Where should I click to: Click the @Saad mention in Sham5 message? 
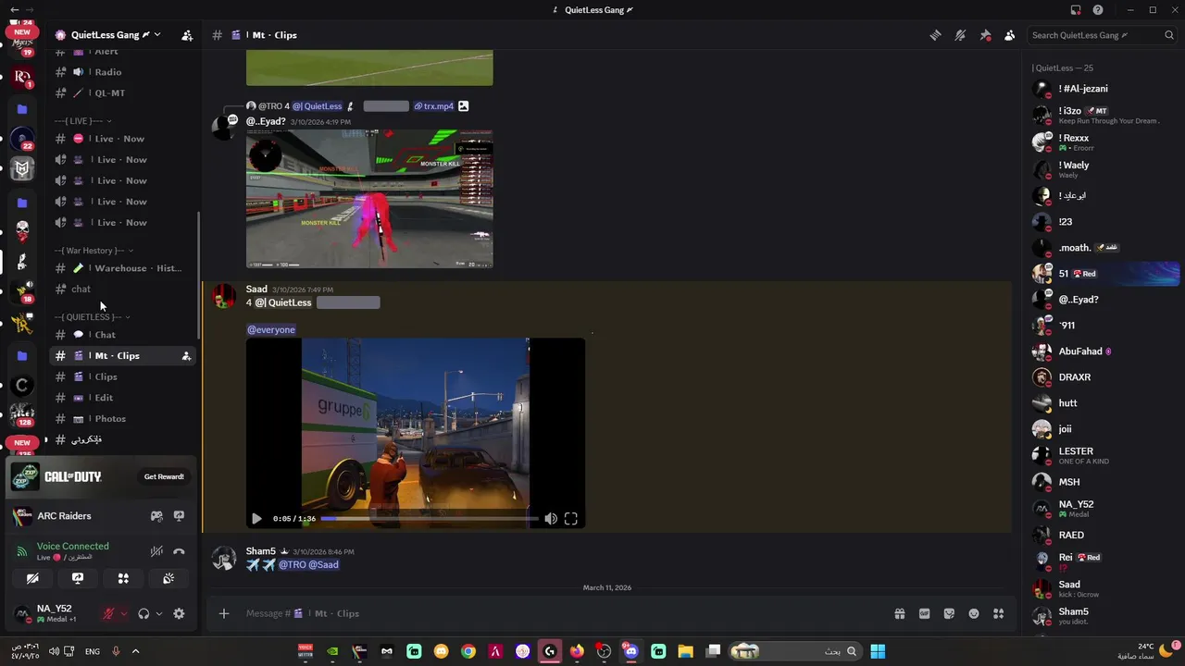pyautogui.click(x=323, y=564)
